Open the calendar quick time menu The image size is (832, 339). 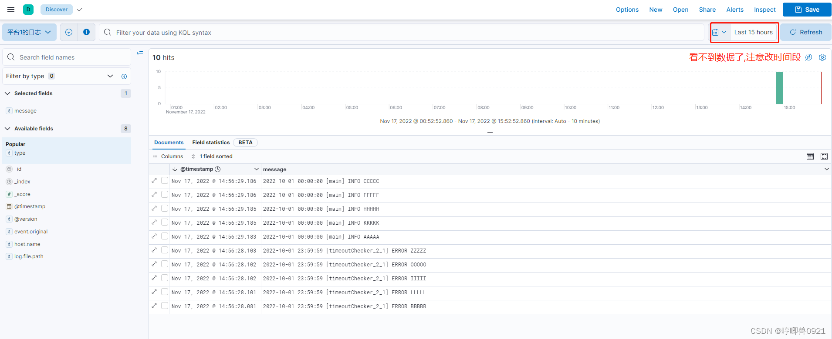[x=719, y=32]
